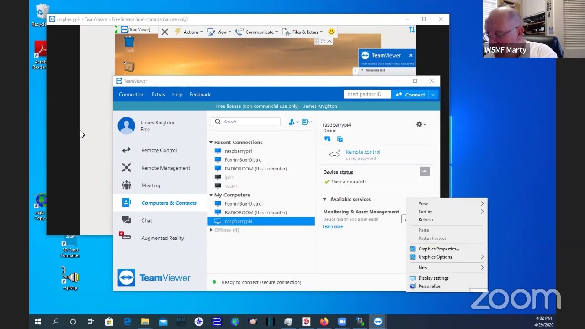This screenshot has height=329, width=585.
Task: Select the vspMgr desktop icon
Action: coord(70,279)
